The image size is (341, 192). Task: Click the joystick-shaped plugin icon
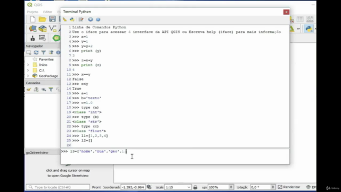click(x=33, y=38)
